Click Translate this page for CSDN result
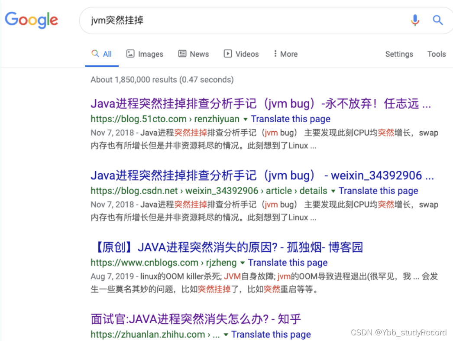This screenshot has width=453, height=341. tap(378, 191)
